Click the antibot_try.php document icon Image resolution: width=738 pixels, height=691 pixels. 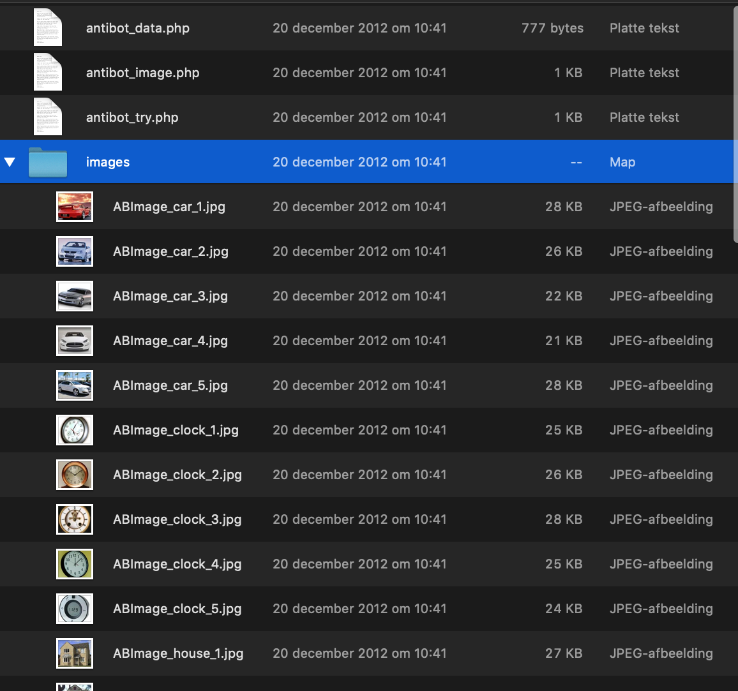coord(48,117)
